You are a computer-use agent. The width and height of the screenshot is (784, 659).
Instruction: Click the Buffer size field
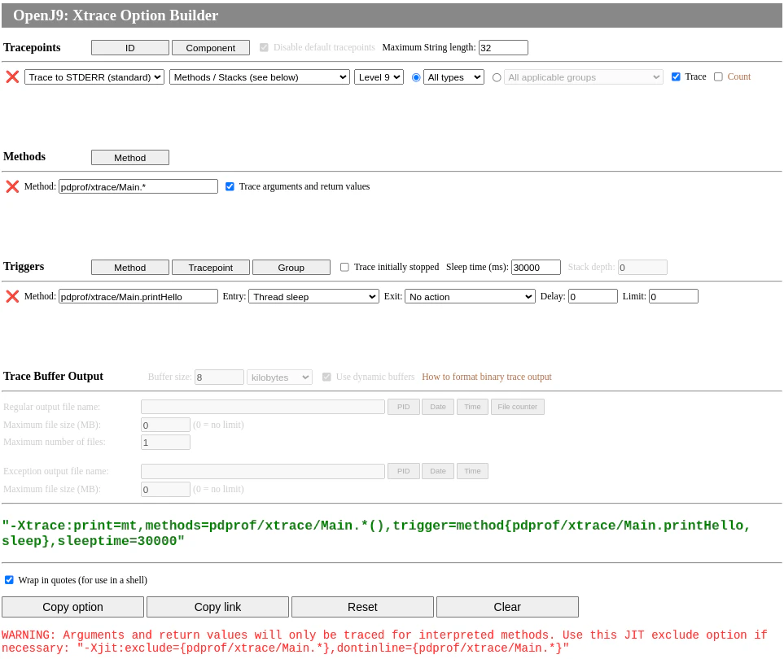pos(220,378)
